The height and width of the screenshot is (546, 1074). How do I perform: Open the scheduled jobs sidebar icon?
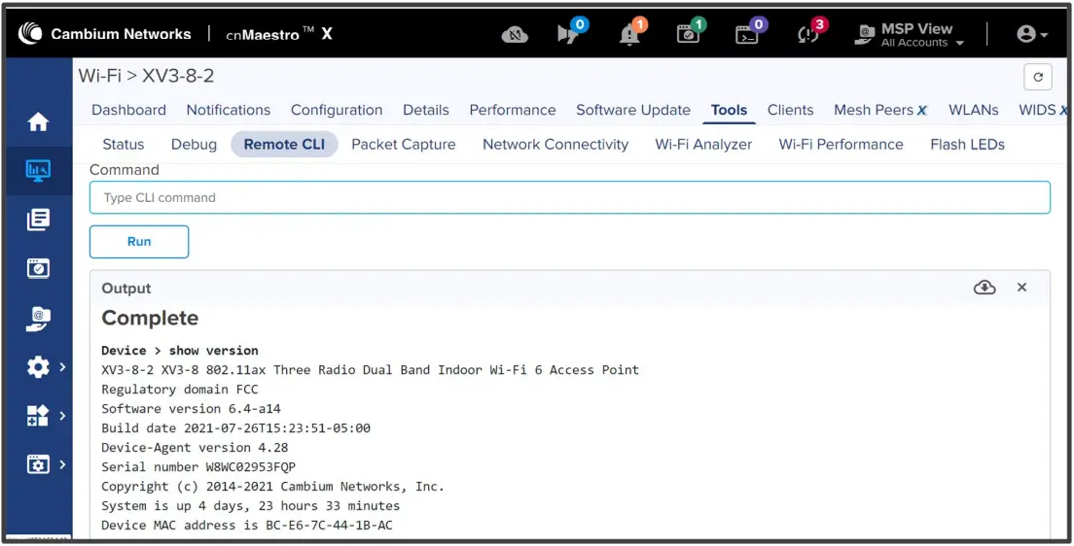pyautogui.click(x=38, y=268)
